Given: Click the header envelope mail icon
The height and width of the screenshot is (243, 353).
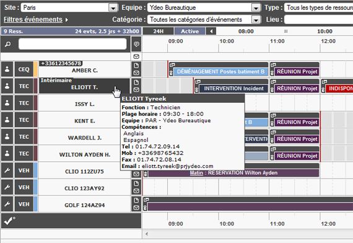Looking at the screenshot, I should [x=136, y=56].
